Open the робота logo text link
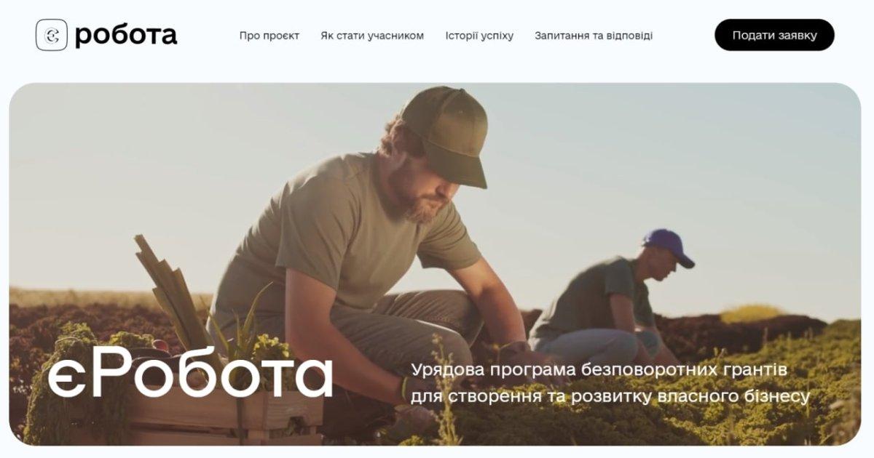Image resolution: width=874 pixels, height=458 pixels. (x=126, y=35)
